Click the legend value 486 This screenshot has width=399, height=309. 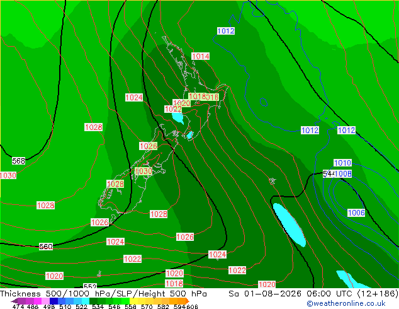[33, 306]
